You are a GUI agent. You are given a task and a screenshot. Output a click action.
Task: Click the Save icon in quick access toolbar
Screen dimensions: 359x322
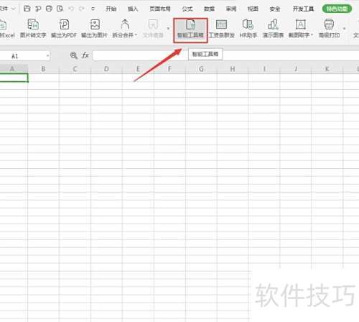(27, 9)
